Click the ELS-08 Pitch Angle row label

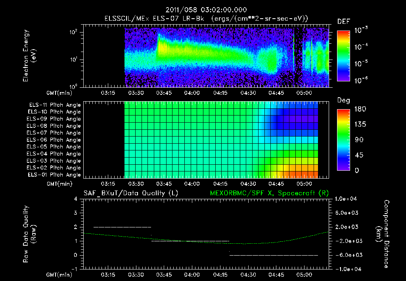[54, 126]
